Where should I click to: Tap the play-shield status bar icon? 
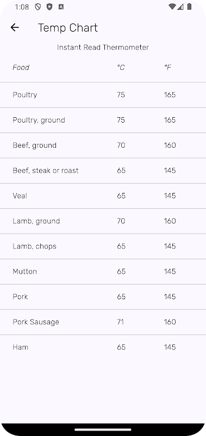point(49,7)
